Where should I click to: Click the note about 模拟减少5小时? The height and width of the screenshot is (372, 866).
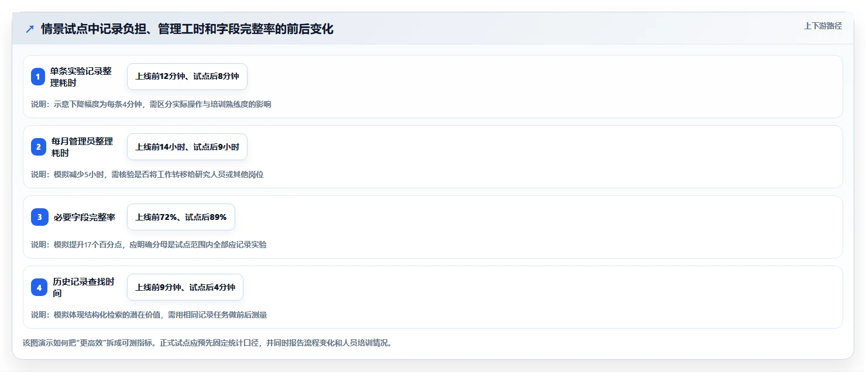click(x=147, y=174)
